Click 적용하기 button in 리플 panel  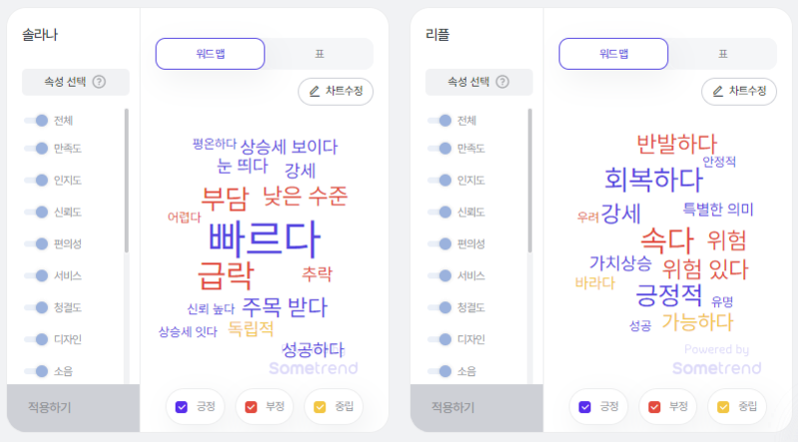[x=477, y=408]
